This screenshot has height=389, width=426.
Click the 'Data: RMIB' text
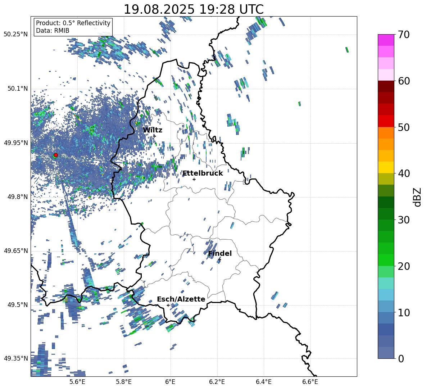click(x=53, y=31)
